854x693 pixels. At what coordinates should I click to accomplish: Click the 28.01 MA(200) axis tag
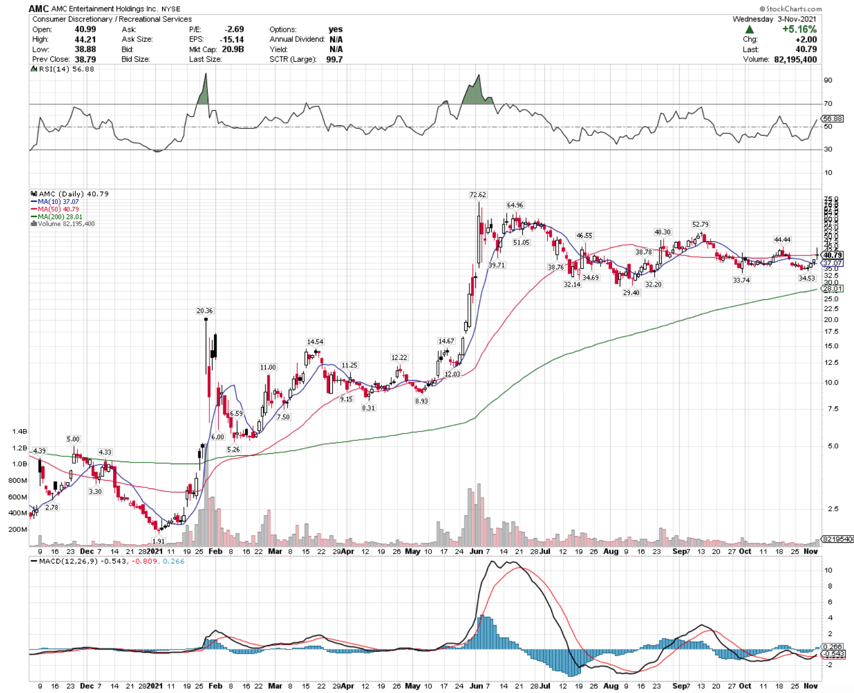click(832, 288)
